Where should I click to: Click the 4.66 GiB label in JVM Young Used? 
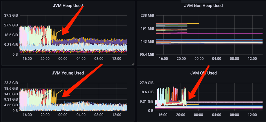(11, 105)
